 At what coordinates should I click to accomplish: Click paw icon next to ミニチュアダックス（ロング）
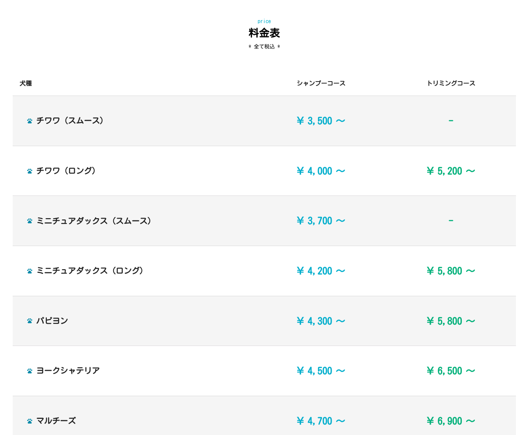click(30, 271)
